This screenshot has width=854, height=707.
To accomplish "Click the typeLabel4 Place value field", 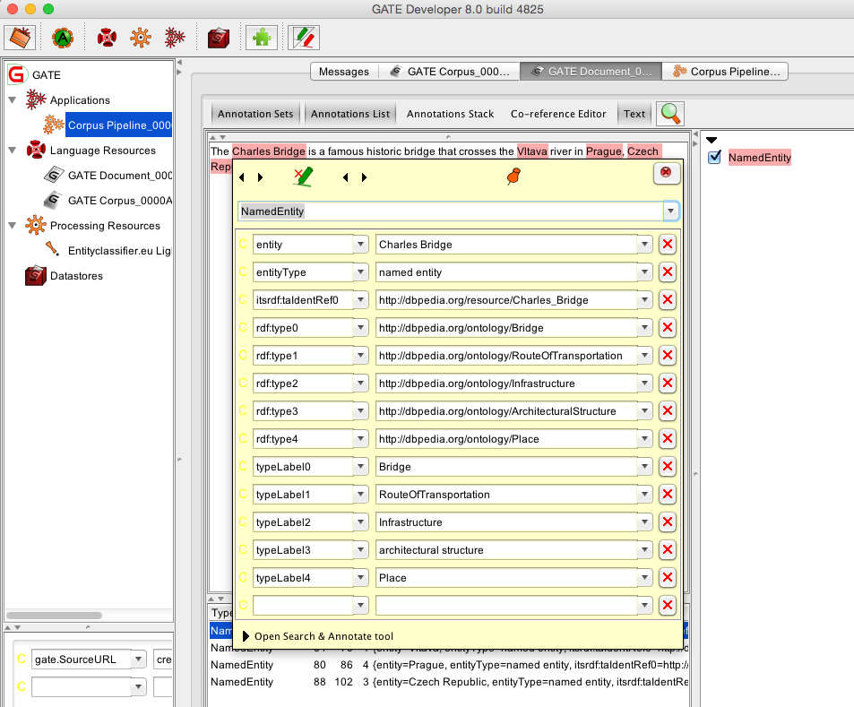I will (506, 577).
